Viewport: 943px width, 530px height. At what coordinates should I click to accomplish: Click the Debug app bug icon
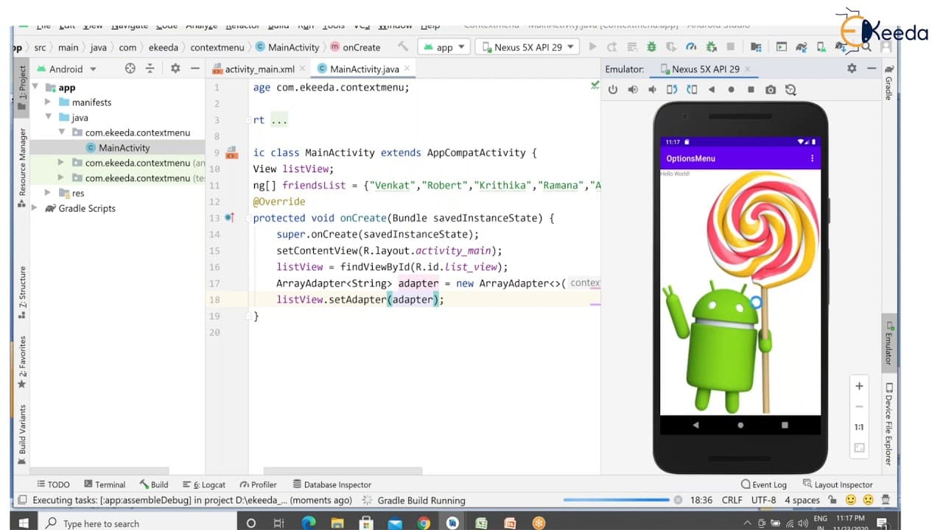coord(651,46)
